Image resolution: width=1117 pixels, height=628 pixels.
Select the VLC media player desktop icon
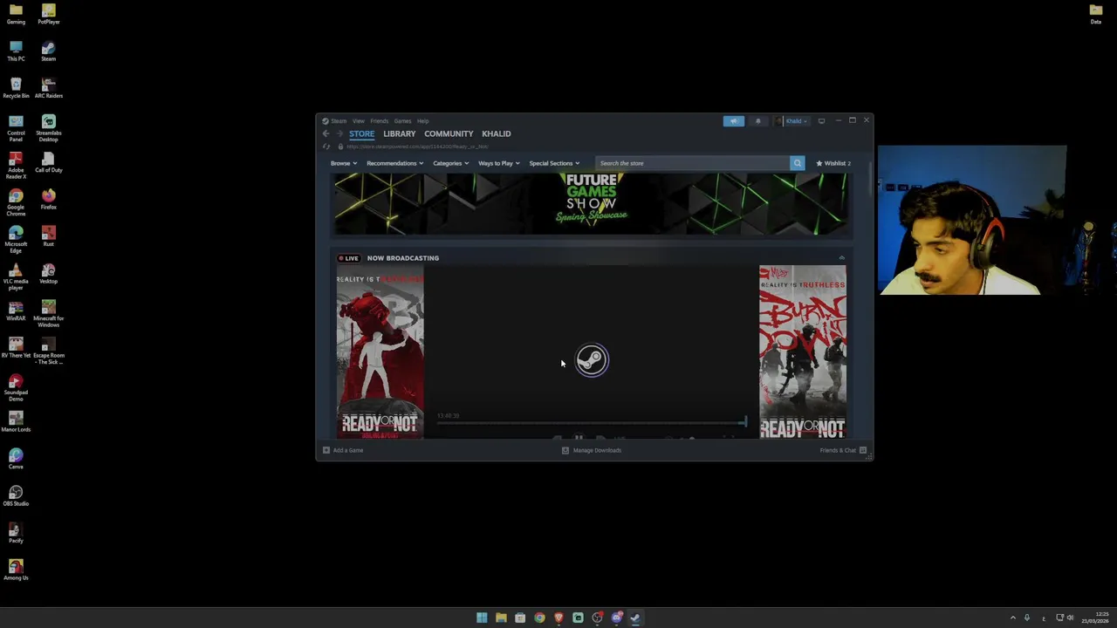pos(16,276)
